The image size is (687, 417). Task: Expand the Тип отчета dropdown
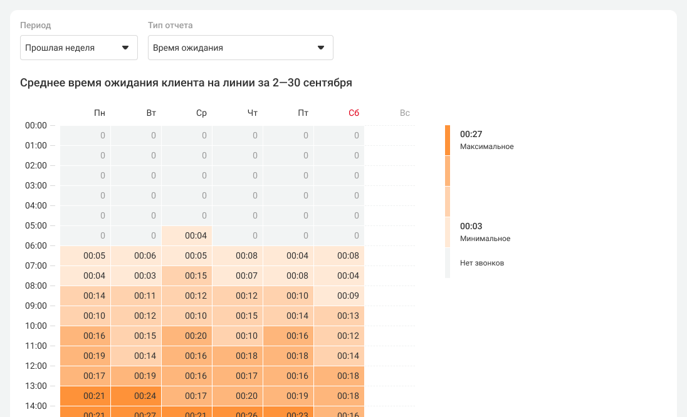click(240, 48)
